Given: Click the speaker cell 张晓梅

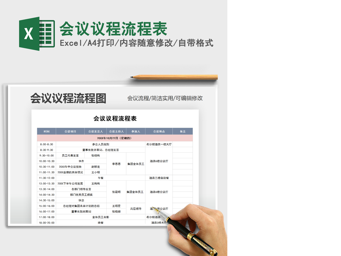Looking at the screenshot, I should [x=95, y=156].
